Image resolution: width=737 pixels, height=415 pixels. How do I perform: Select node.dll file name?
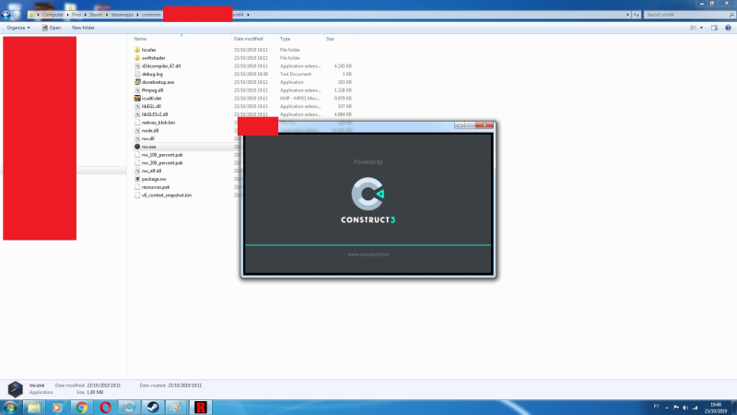[x=150, y=130]
